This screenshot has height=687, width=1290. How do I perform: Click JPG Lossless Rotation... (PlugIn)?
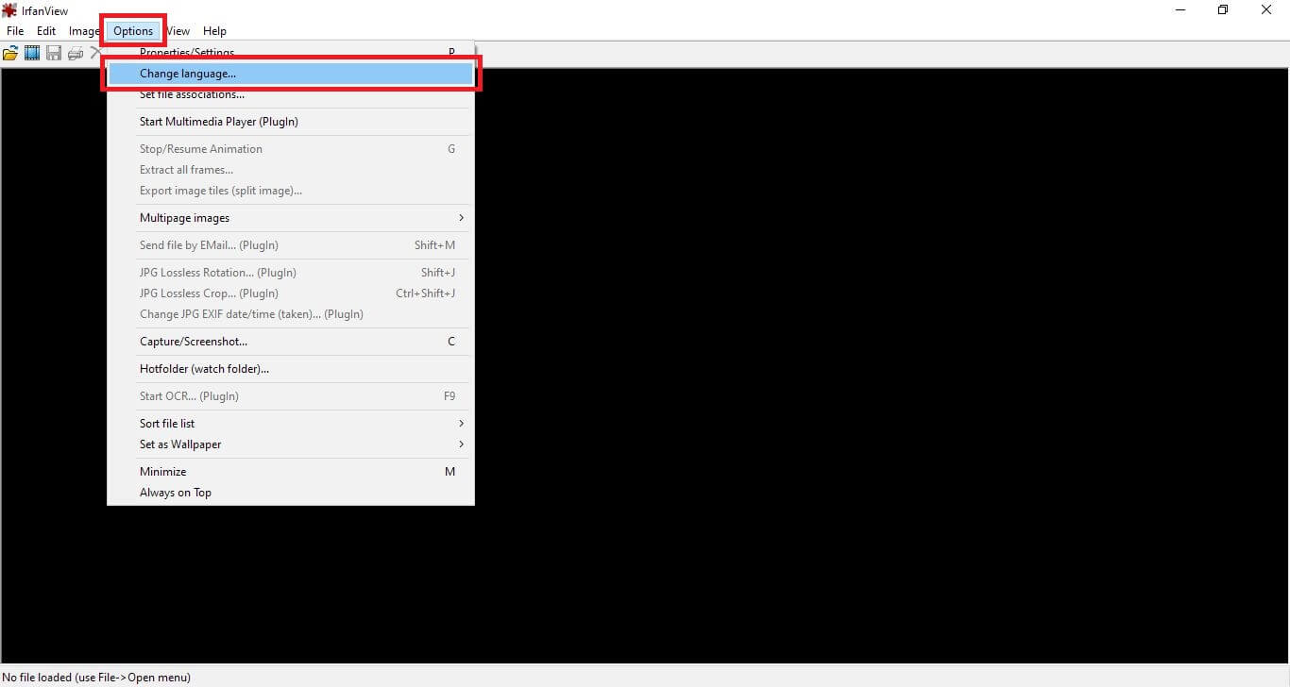click(291, 273)
